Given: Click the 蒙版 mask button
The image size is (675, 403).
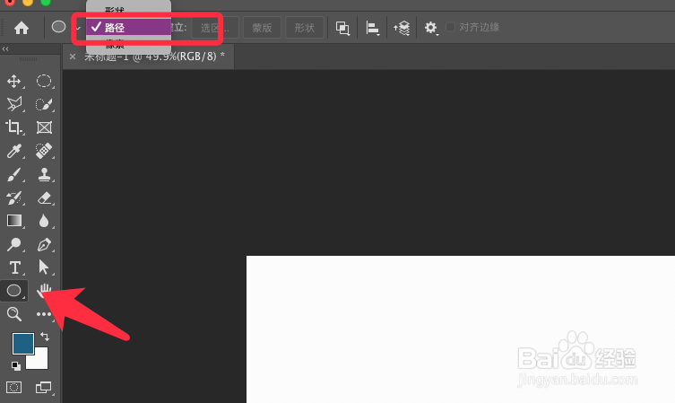Looking at the screenshot, I should click(262, 28).
